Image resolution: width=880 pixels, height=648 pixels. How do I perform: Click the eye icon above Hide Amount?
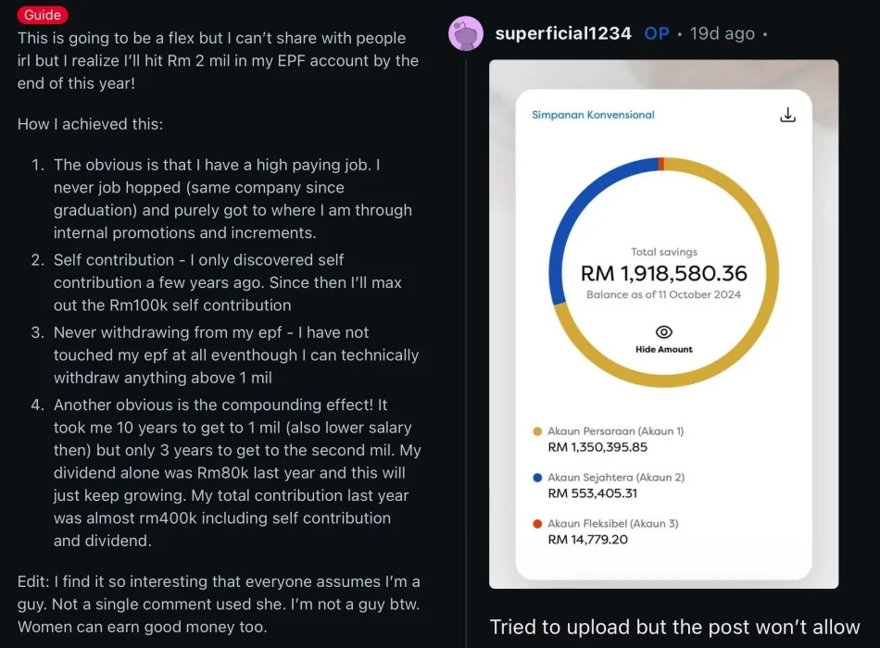[664, 331]
